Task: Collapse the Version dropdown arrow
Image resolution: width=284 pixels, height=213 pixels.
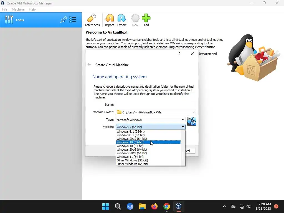Action: pos(183,127)
